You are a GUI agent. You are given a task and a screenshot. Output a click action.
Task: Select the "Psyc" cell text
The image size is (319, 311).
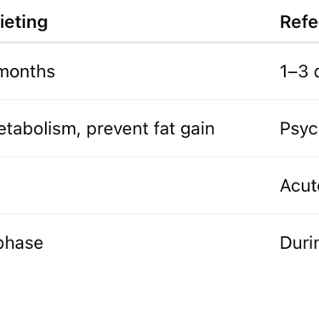[299, 129]
